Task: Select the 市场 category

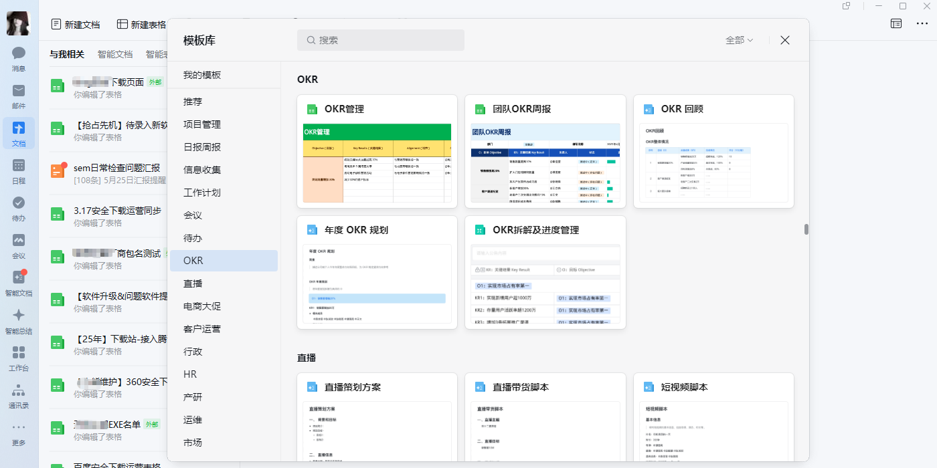Action: click(x=224, y=443)
